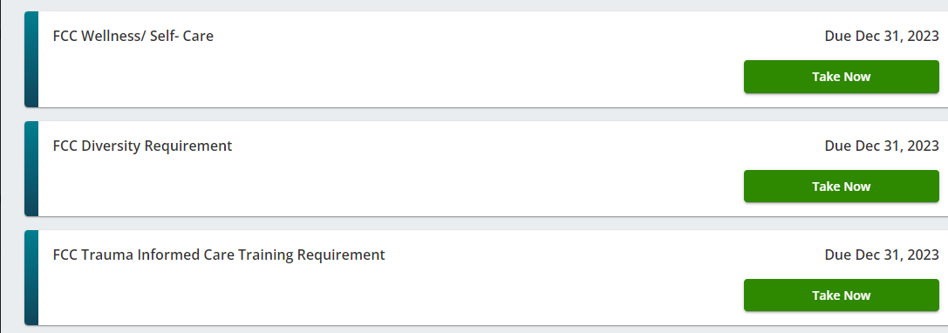Screen dimensions: 948x333
Task: Click the due date on Diversity Requirement card
Action: [x=882, y=146]
